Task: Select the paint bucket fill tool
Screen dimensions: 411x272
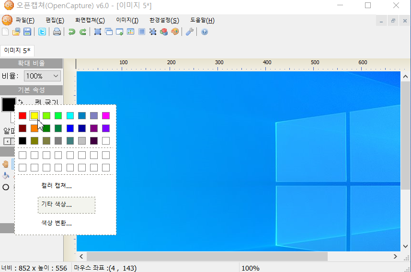Action: (5, 176)
